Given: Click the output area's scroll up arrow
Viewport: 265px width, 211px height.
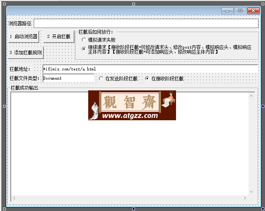Looking at the screenshot, I should click(x=251, y=96).
